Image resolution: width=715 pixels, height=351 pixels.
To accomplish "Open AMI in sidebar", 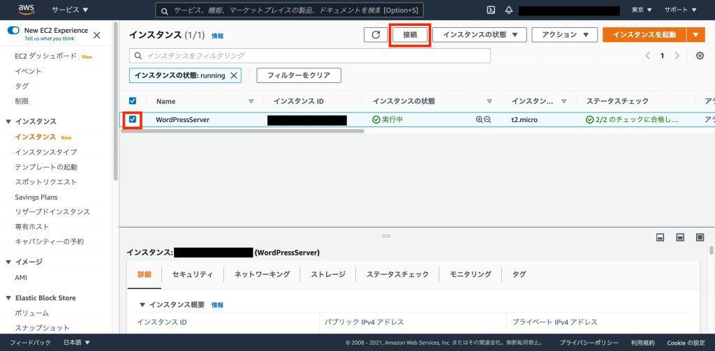I will pos(21,278).
